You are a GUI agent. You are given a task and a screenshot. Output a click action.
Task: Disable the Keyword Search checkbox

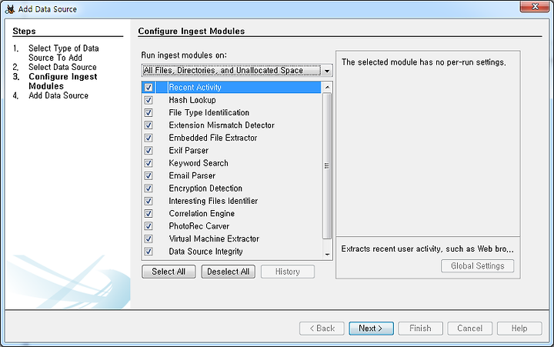click(x=149, y=163)
